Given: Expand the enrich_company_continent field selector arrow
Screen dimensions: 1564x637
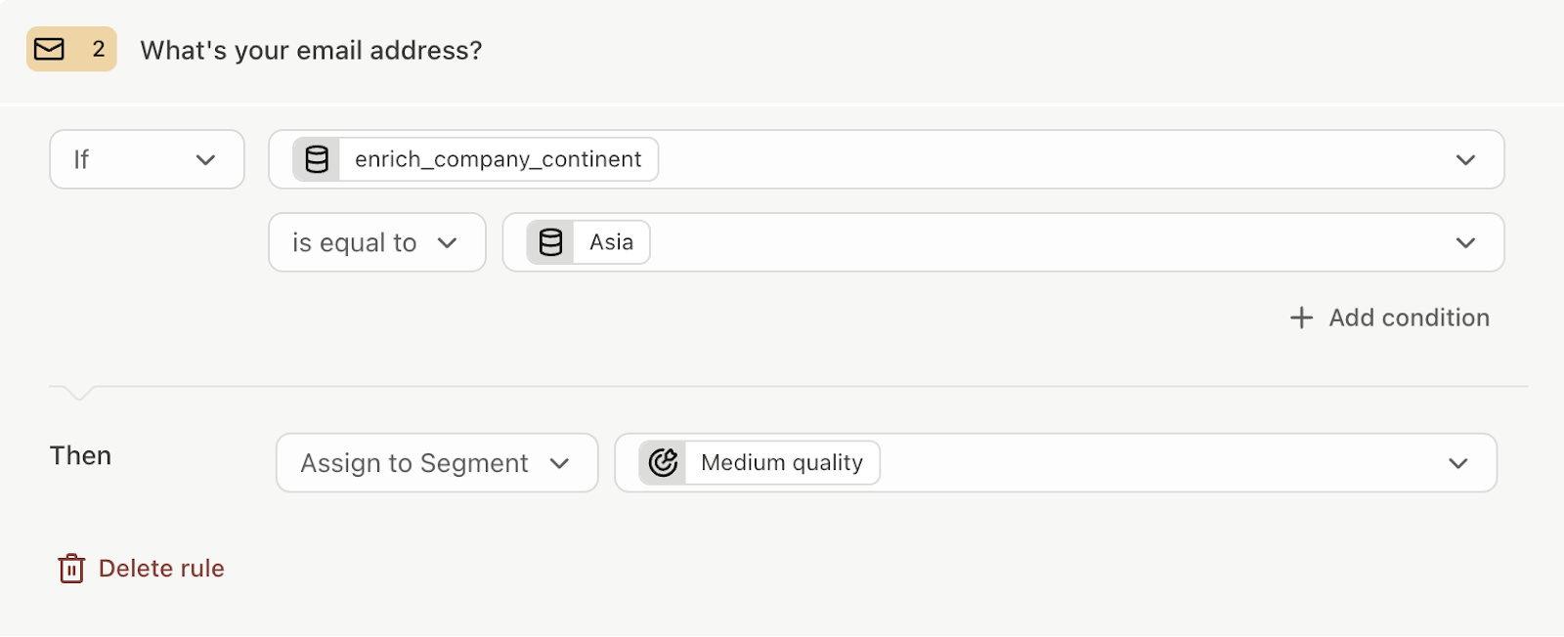Looking at the screenshot, I should 1465,159.
